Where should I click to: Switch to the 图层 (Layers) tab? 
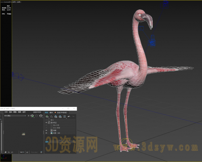[x=46, y=113]
